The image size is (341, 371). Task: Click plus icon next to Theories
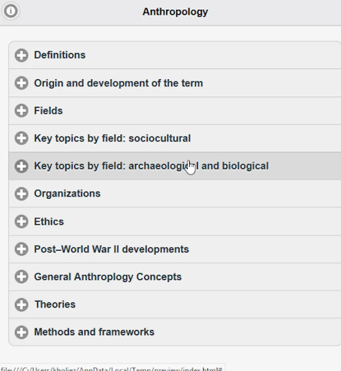coord(21,305)
